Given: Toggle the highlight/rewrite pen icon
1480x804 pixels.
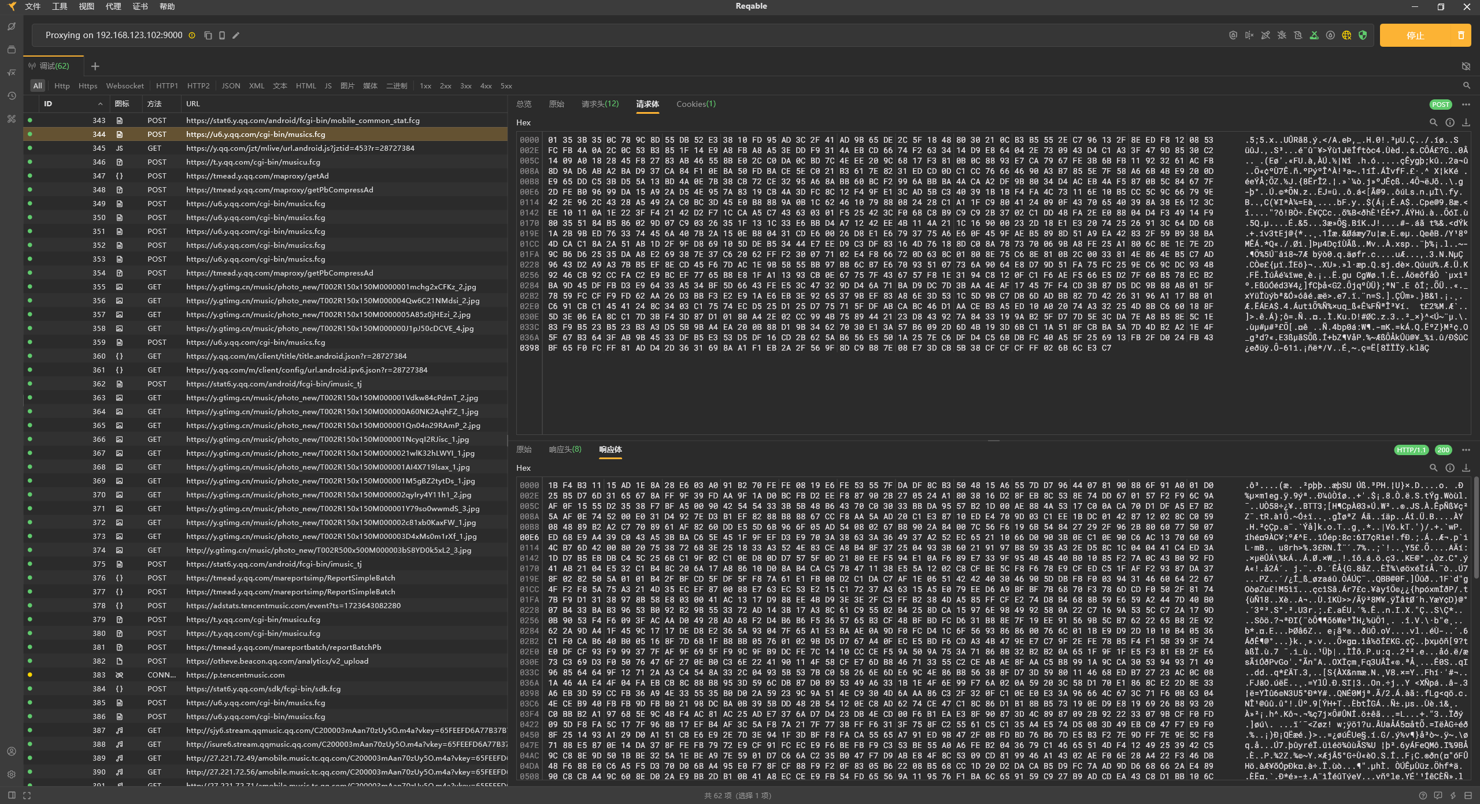Looking at the screenshot, I should click(x=1266, y=35).
